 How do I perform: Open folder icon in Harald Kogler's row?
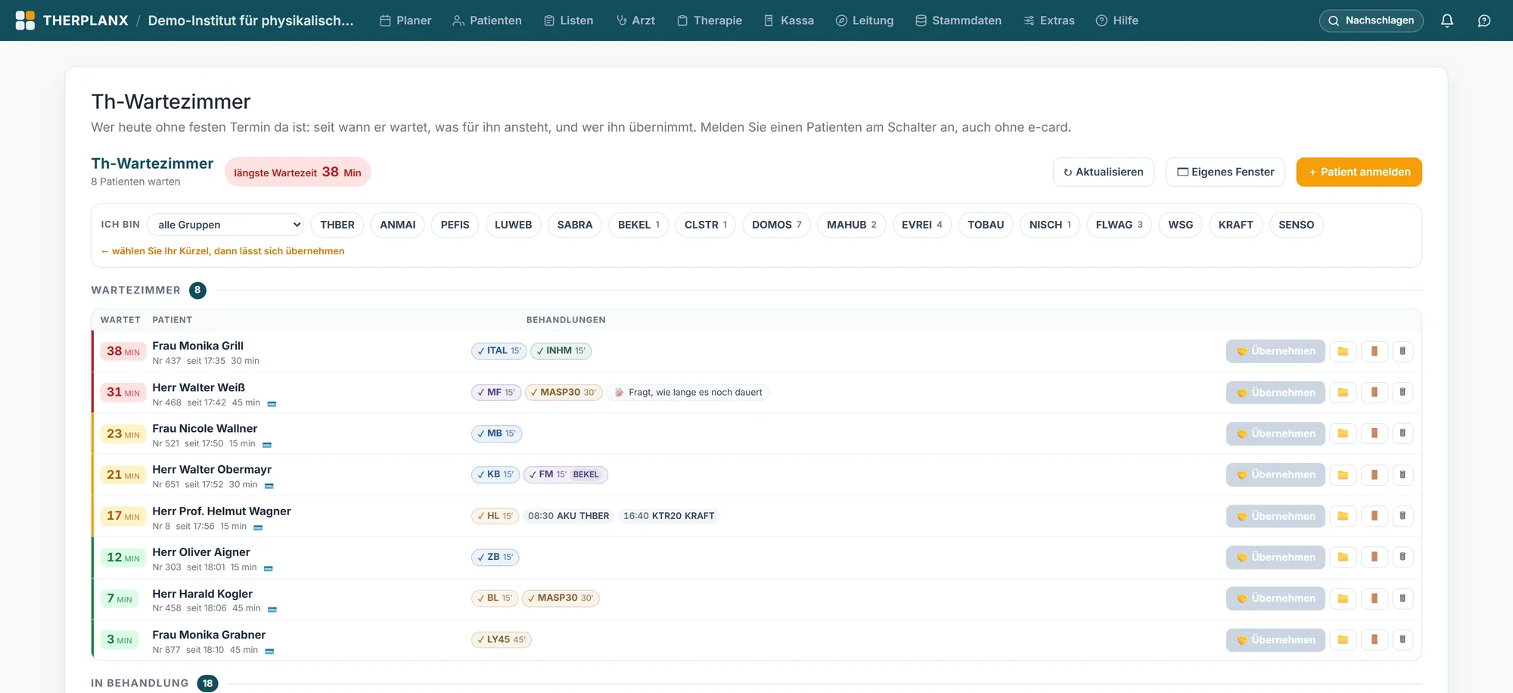[1343, 598]
